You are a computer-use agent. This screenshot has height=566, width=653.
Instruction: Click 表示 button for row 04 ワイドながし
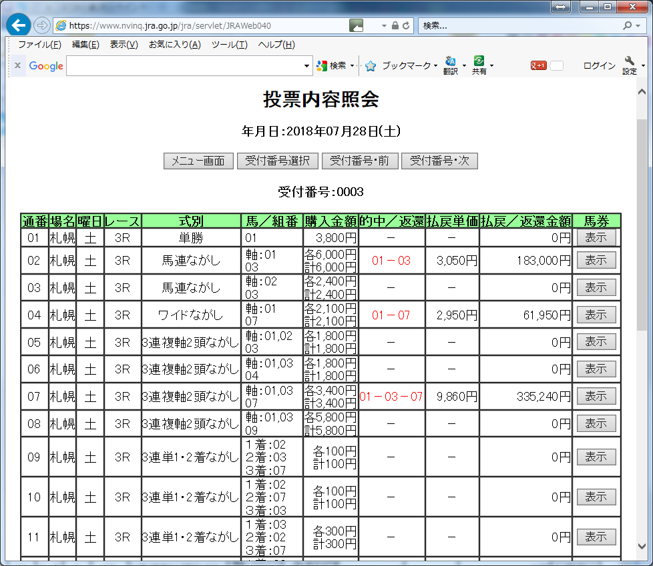click(x=596, y=315)
